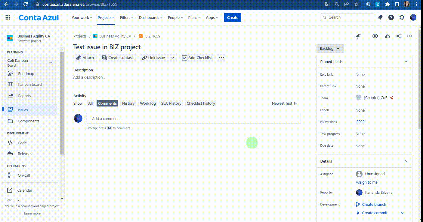Vote for this issue thumbs-up icon
This screenshot has height=222, width=423.
pyautogui.click(x=387, y=36)
